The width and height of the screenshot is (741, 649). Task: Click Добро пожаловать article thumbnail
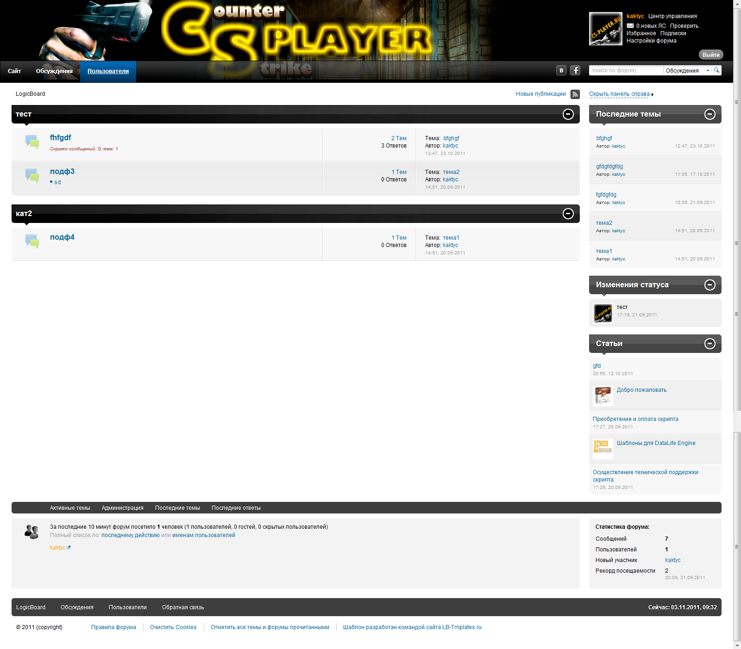click(x=603, y=396)
